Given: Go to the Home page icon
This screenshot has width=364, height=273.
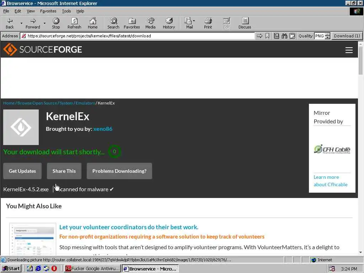Looking at the screenshot, I should tap(93, 23).
